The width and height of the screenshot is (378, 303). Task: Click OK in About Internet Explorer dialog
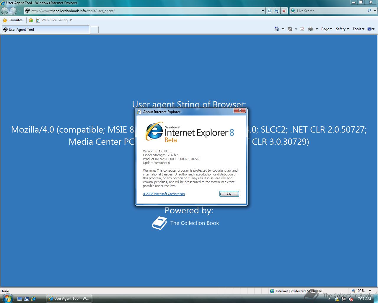coord(229,194)
